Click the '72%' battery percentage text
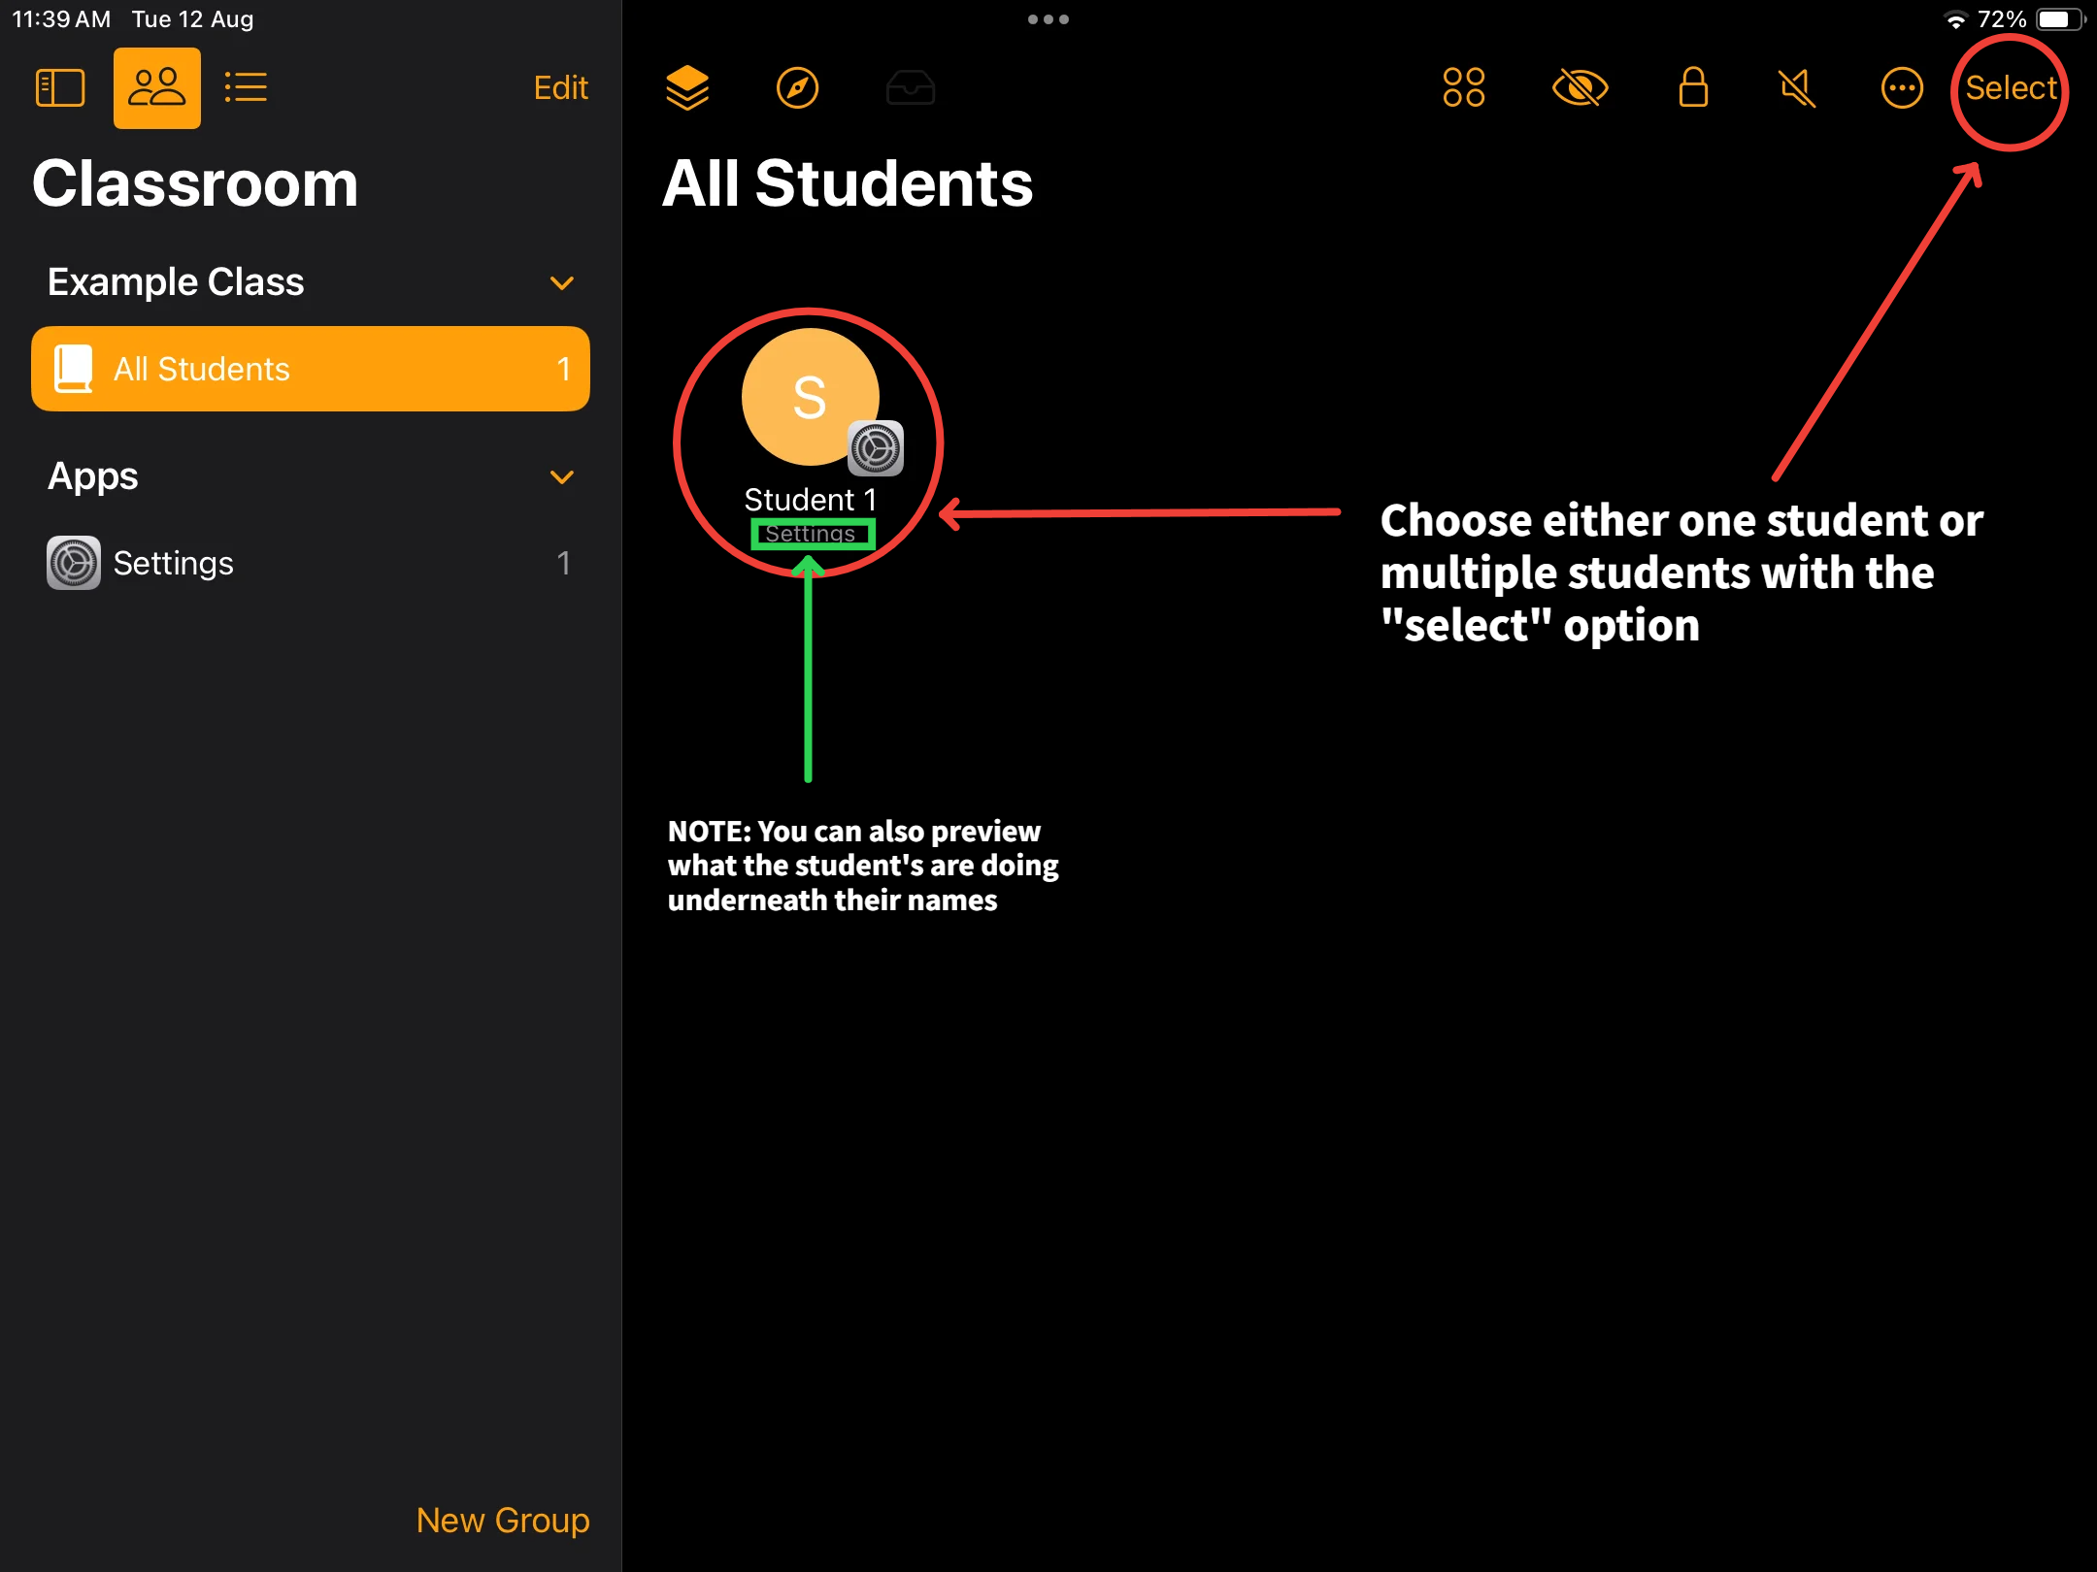2097x1572 pixels. (2002, 19)
